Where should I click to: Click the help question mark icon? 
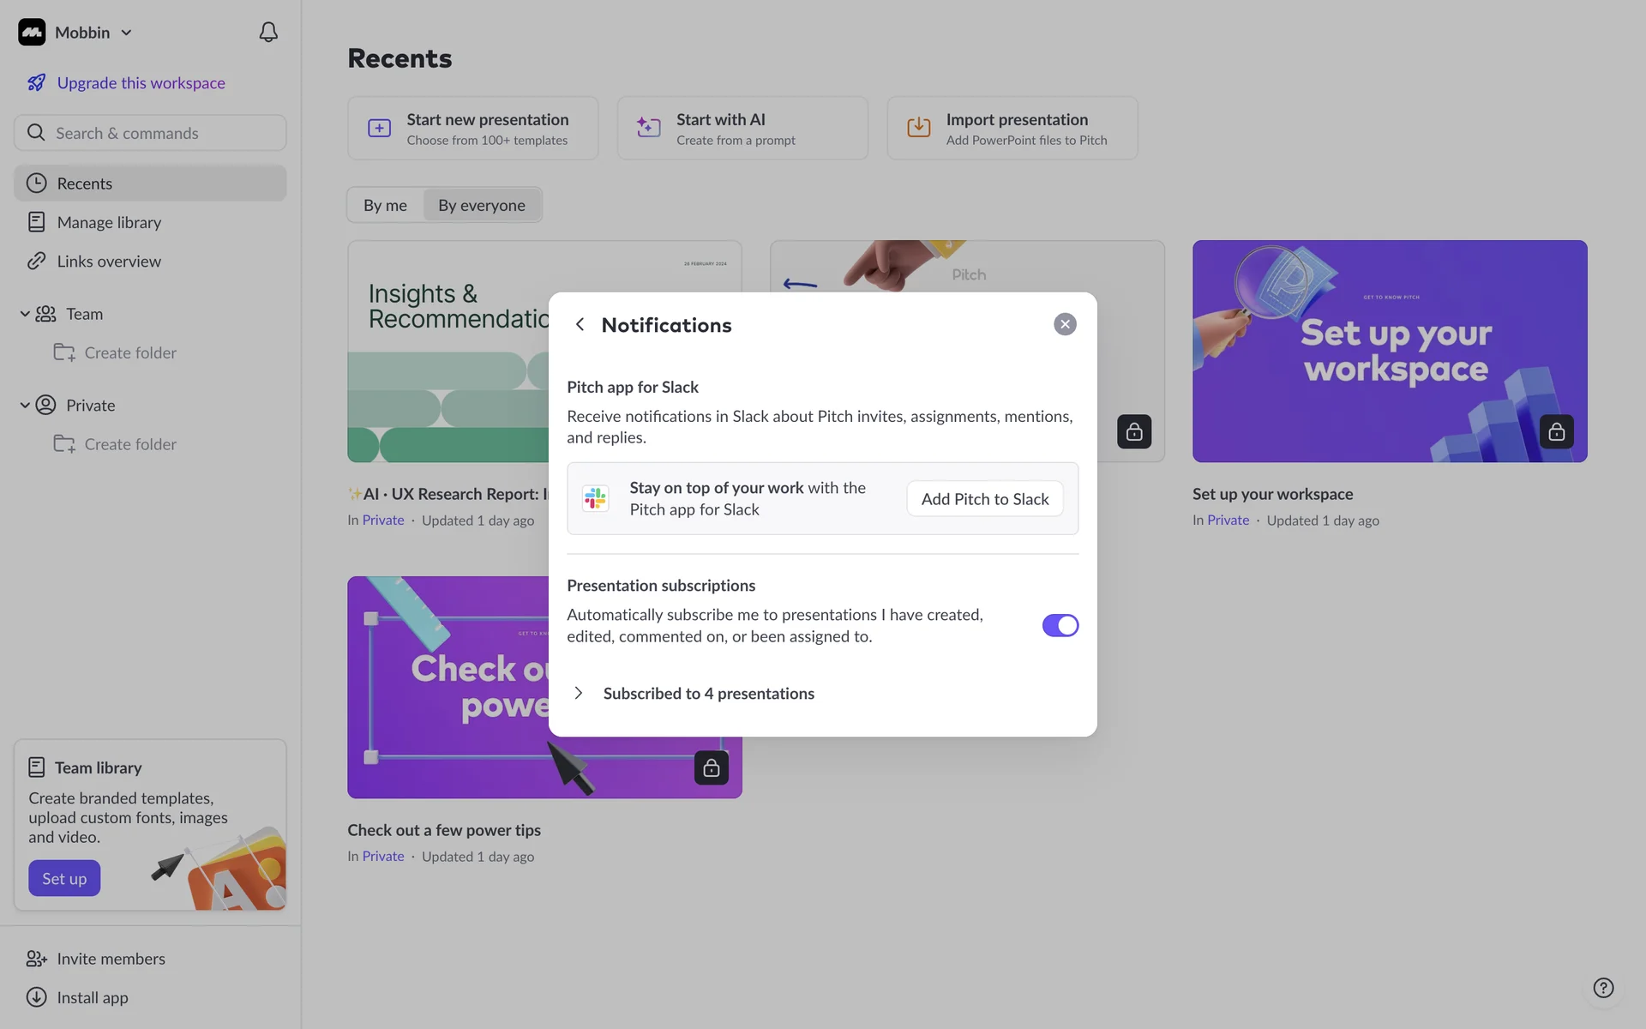pos(1603,988)
